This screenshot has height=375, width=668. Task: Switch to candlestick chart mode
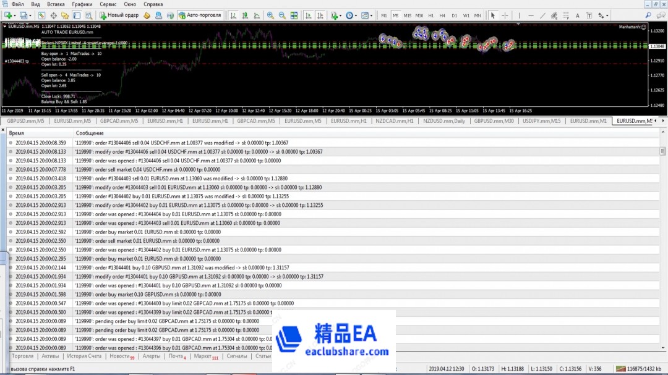click(245, 15)
